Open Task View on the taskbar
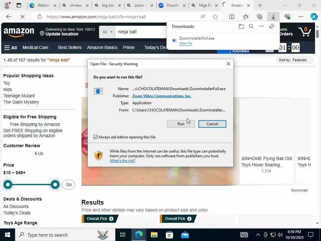321x241 pixels. coord(123,235)
